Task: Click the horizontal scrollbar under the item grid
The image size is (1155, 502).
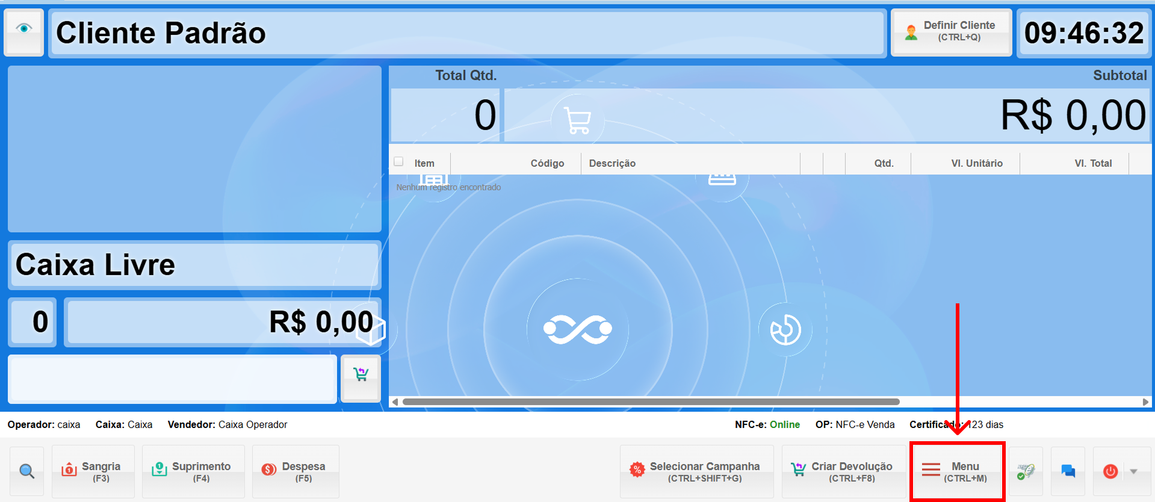Action: click(x=650, y=401)
